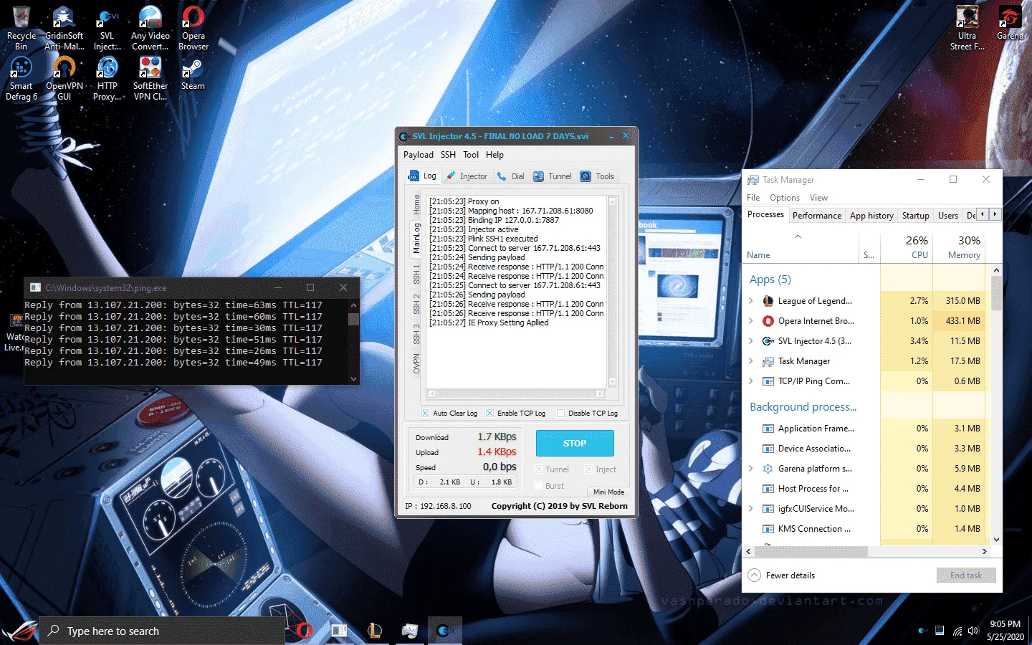Launch GridinSoft Anti-Malware desktop icon
Screen dimensions: 1032x645
pos(64,29)
